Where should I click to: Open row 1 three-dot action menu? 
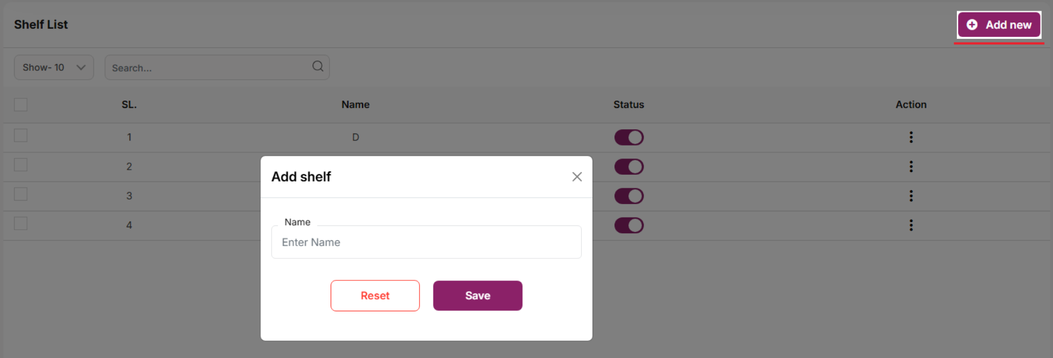[911, 137]
